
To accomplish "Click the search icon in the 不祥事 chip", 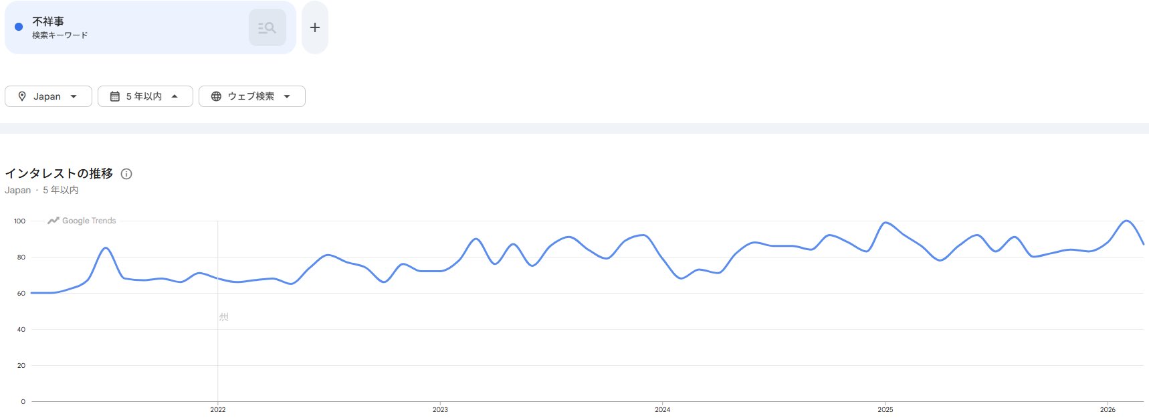I will coord(267,27).
